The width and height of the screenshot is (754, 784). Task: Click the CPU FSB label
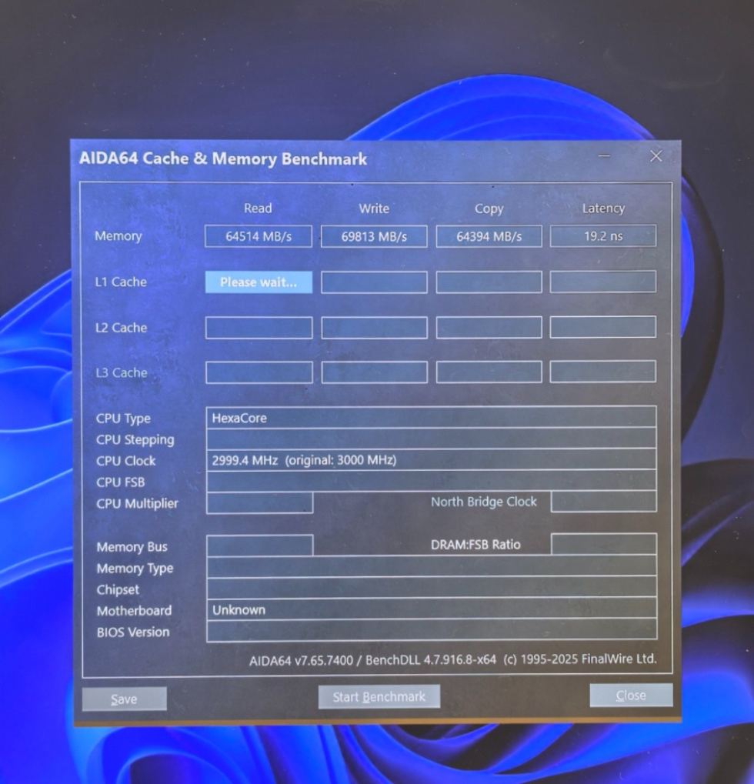(121, 482)
